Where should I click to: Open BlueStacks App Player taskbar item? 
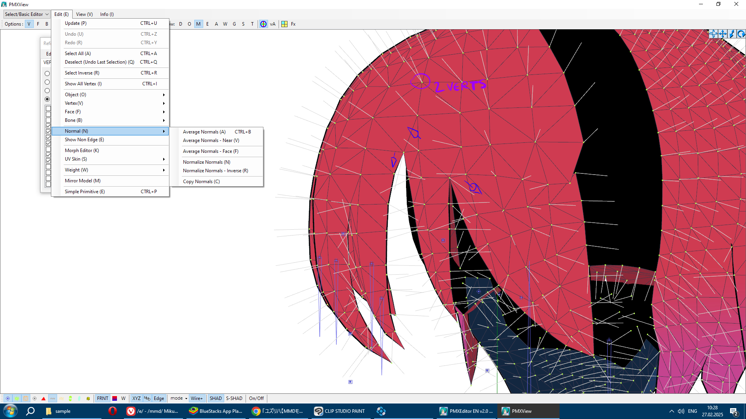[216, 411]
